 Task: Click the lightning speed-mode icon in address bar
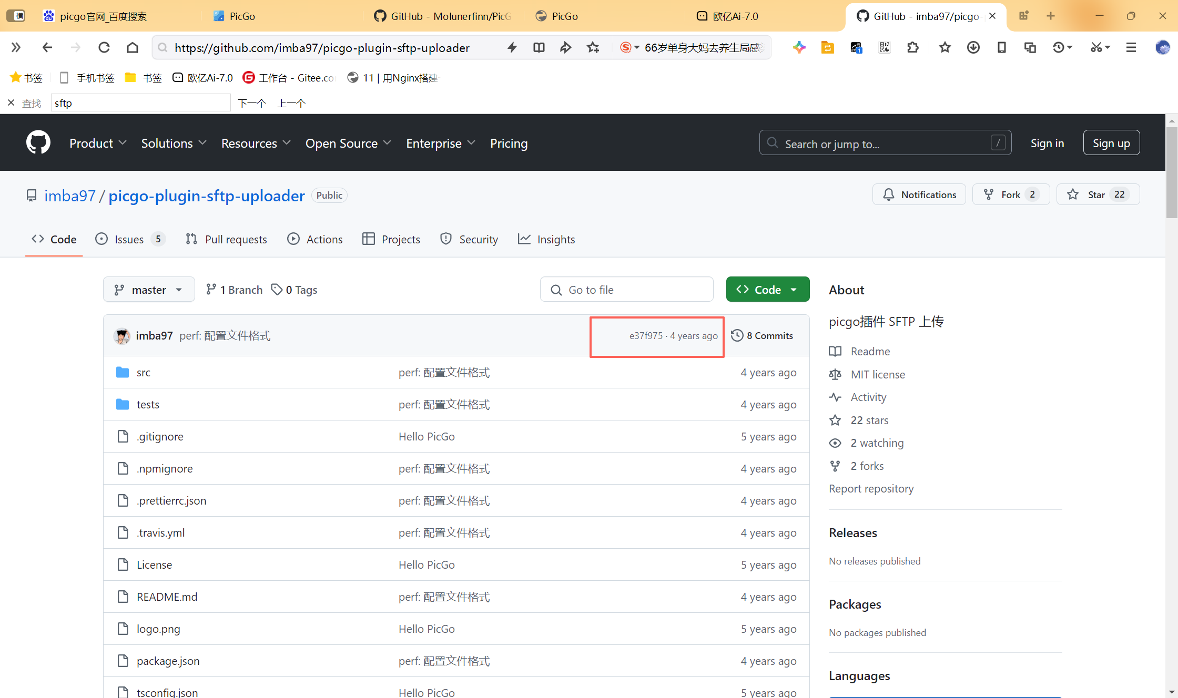point(512,48)
